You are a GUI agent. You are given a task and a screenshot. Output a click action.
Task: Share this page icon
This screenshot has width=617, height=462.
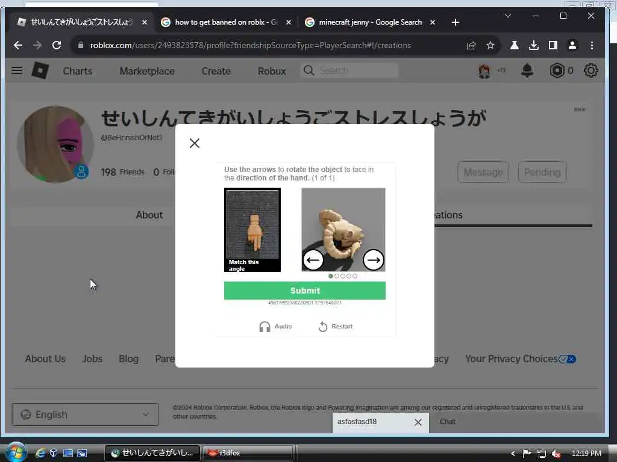[x=471, y=45]
